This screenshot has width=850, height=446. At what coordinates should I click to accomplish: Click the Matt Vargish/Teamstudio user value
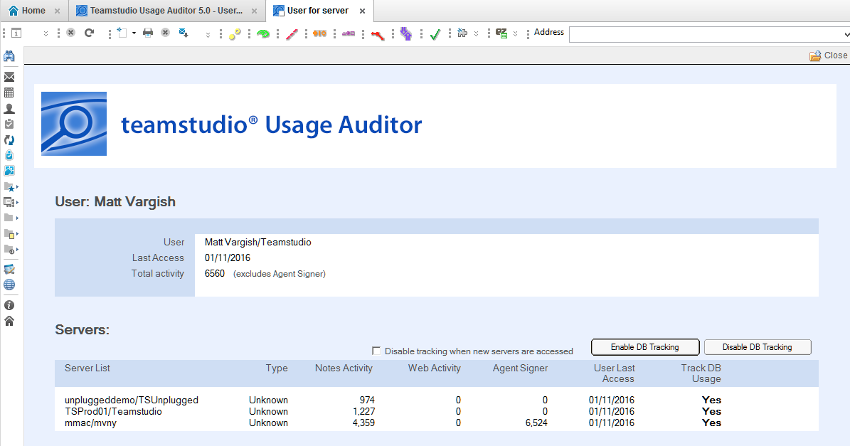click(x=258, y=243)
